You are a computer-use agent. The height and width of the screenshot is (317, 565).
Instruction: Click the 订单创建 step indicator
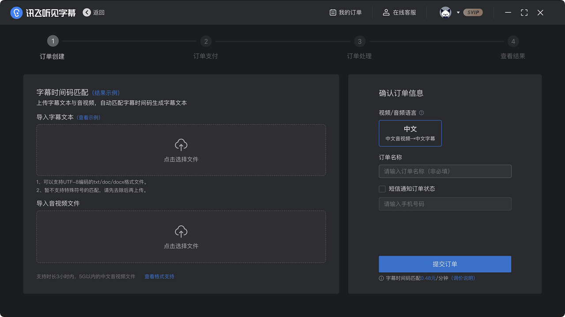[53, 41]
